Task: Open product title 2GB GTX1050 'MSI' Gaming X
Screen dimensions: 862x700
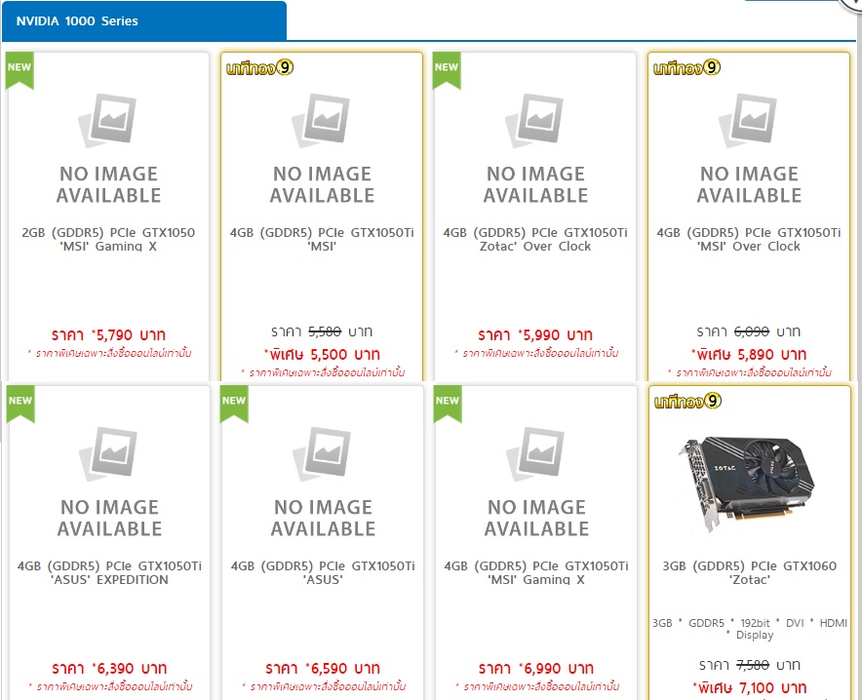Action: pyautogui.click(x=108, y=239)
